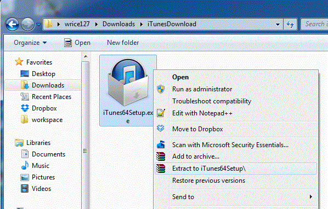Click the greyed-out Forward arrow button
This screenshot has height=209, width=328.
[x=27, y=24]
